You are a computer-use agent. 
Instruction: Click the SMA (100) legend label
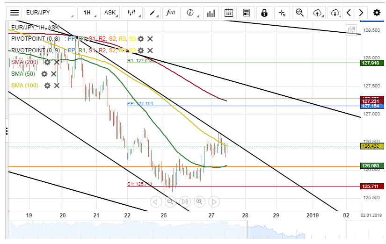click(25, 86)
